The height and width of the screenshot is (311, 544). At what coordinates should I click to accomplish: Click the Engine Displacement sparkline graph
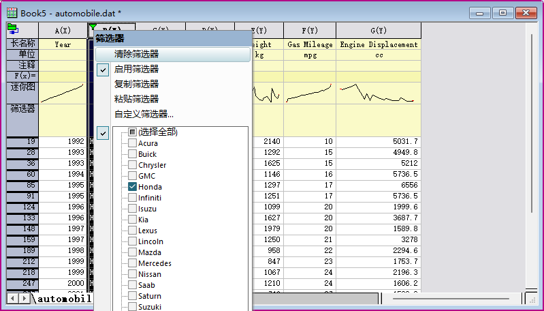point(378,92)
